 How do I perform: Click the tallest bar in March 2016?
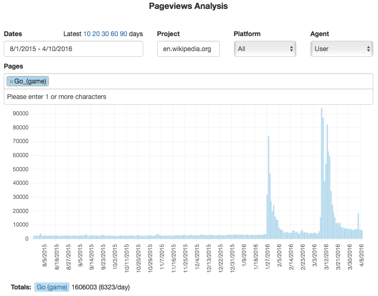point(321,174)
